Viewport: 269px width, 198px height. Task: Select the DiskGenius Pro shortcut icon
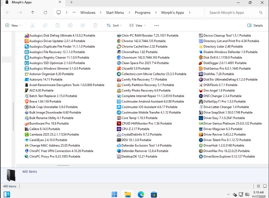pyautogui.click(x=201, y=69)
